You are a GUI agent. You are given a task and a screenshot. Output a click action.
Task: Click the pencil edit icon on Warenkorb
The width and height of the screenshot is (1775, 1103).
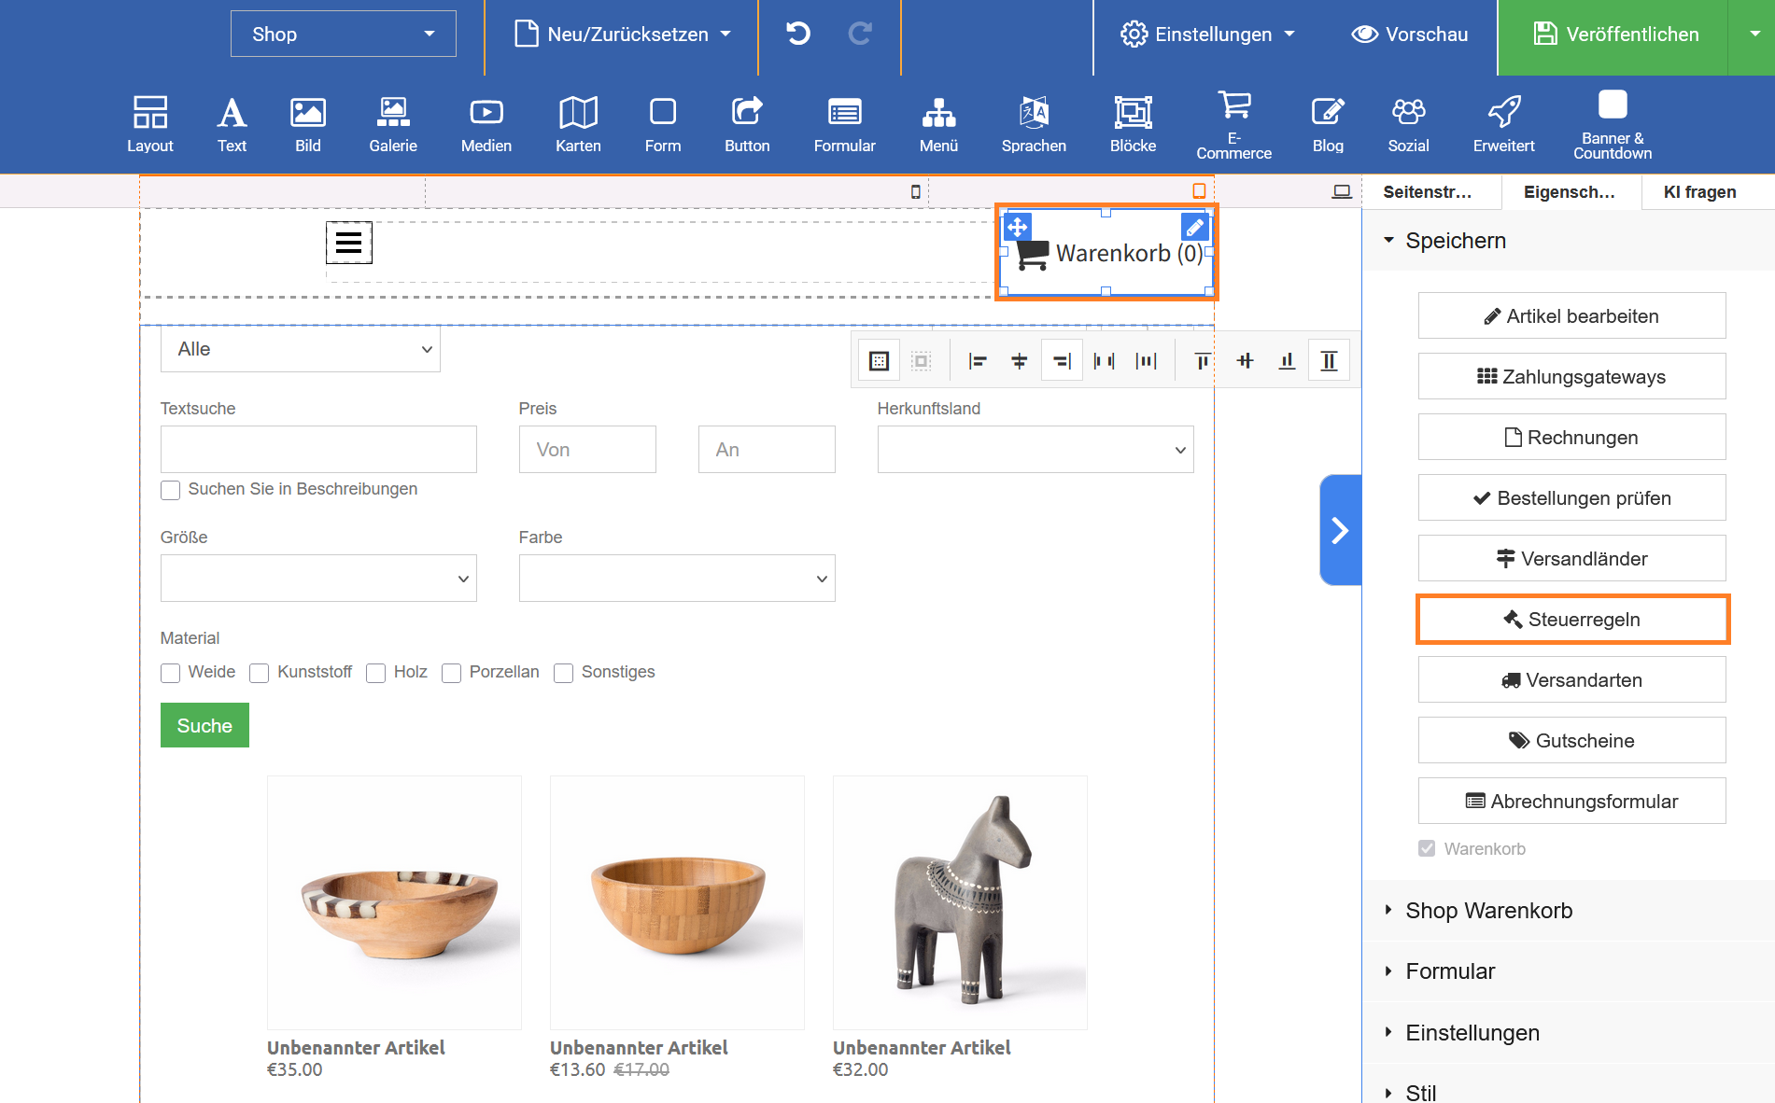tap(1194, 227)
